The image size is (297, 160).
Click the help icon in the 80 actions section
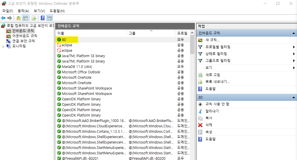coord(200,139)
